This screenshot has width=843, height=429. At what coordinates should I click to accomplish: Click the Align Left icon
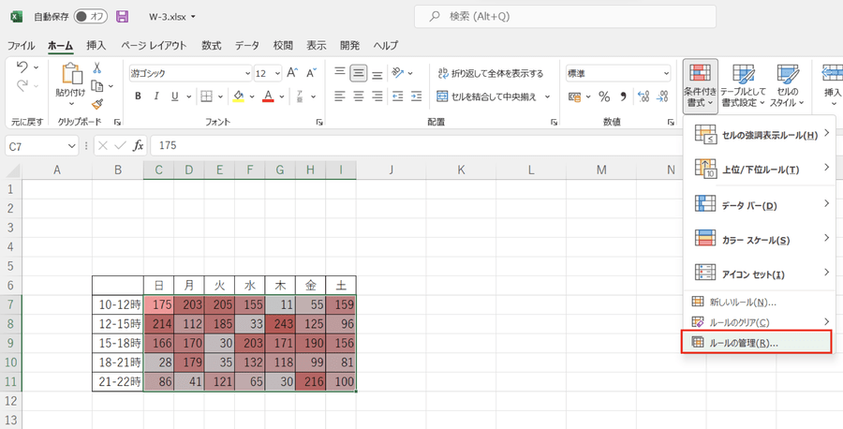pos(339,96)
